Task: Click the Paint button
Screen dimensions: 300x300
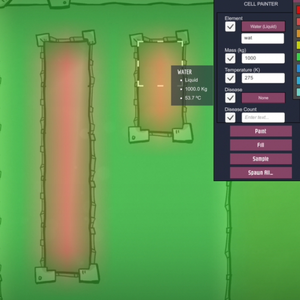Action: (261, 131)
